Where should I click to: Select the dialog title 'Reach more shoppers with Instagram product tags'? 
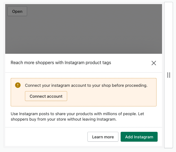pyautogui.click(x=61, y=63)
